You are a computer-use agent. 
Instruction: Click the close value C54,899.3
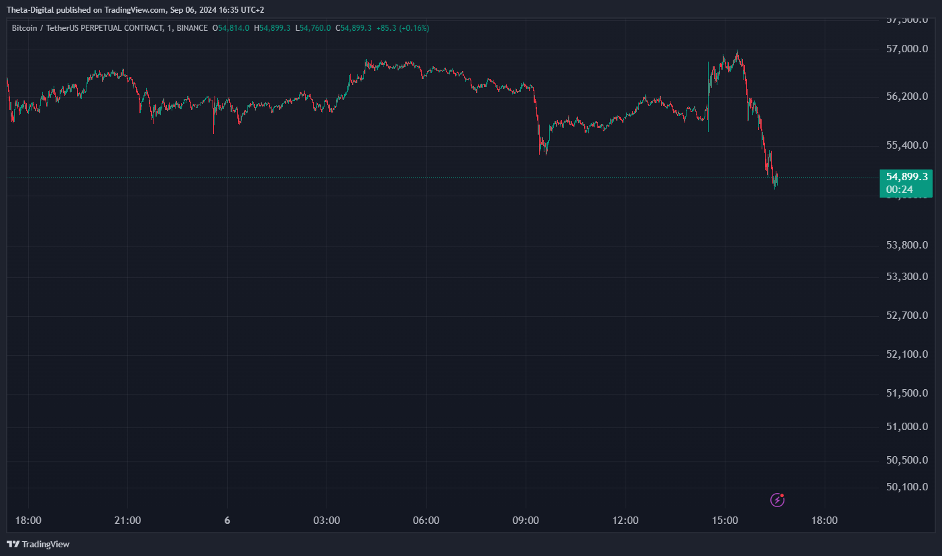coord(353,28)
